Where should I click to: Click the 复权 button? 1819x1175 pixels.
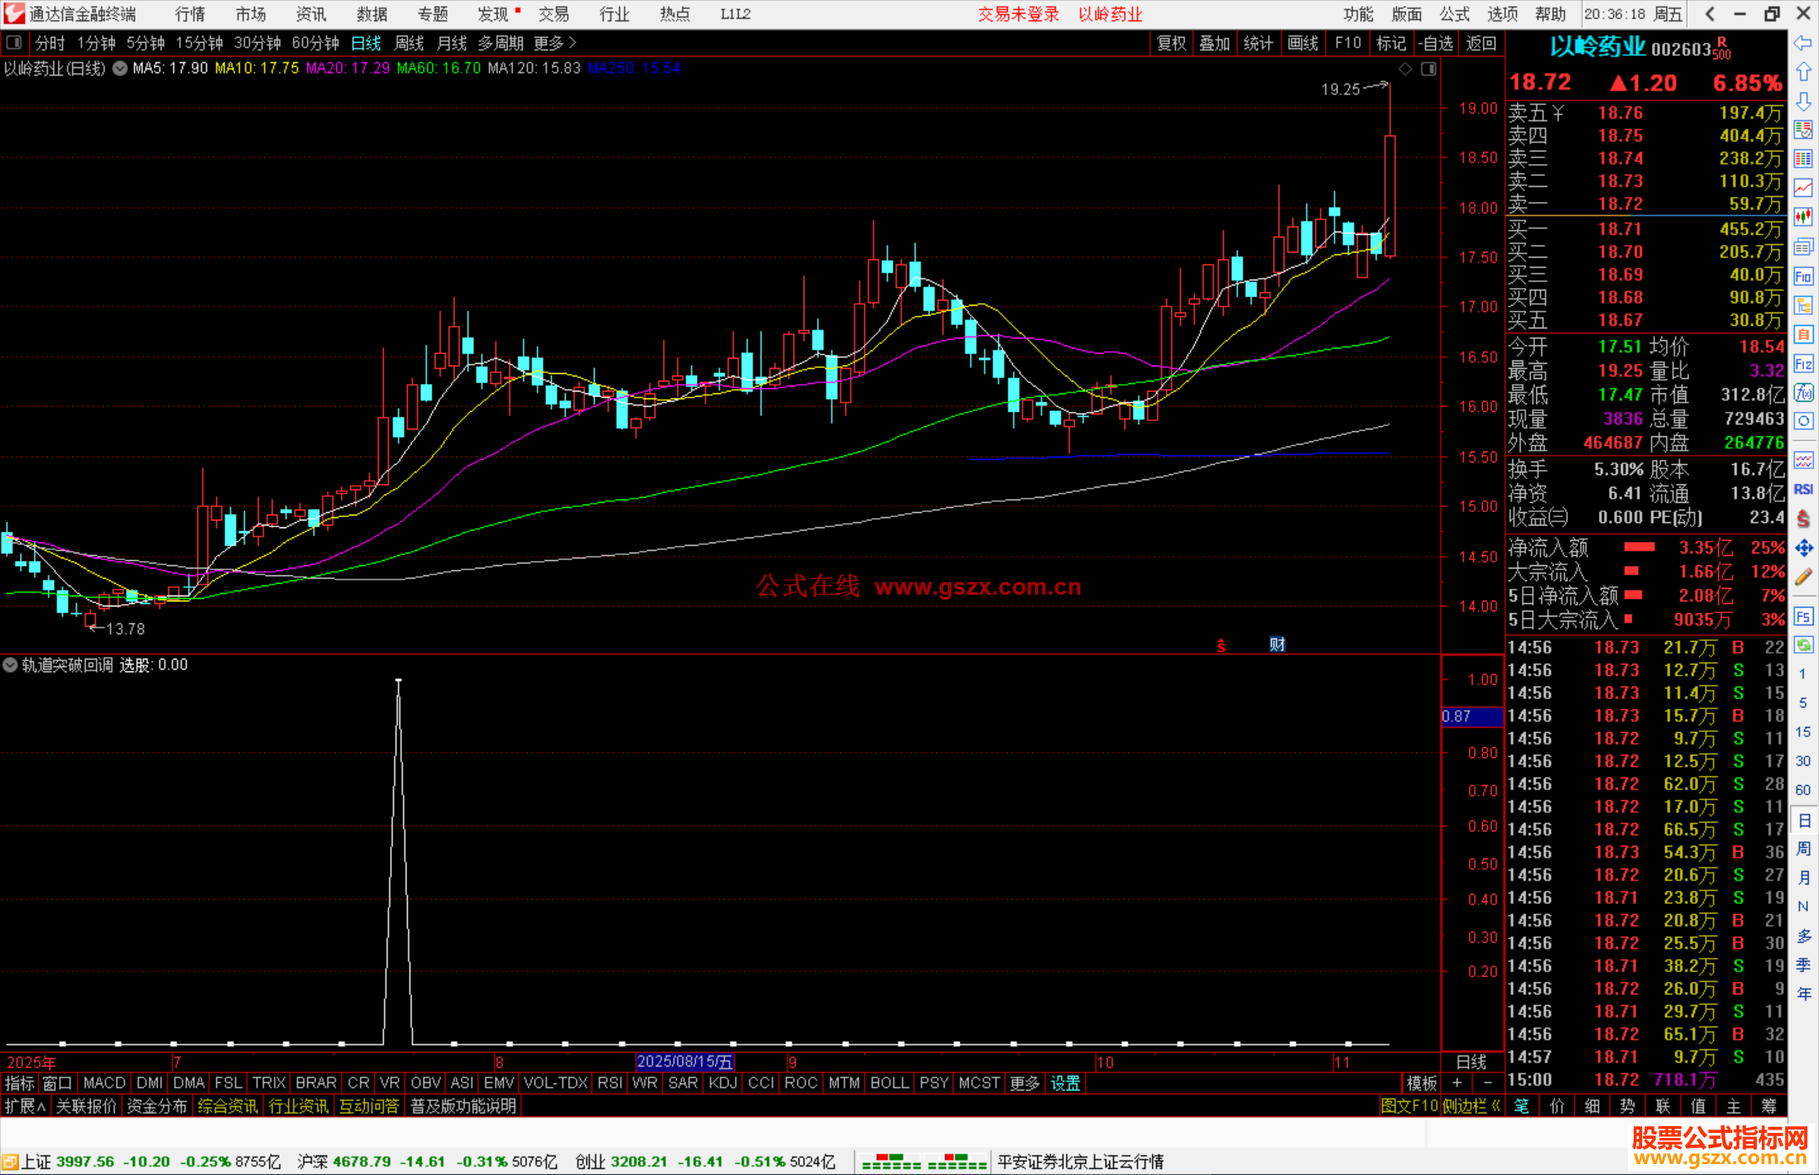click(x=1171, y=42)
